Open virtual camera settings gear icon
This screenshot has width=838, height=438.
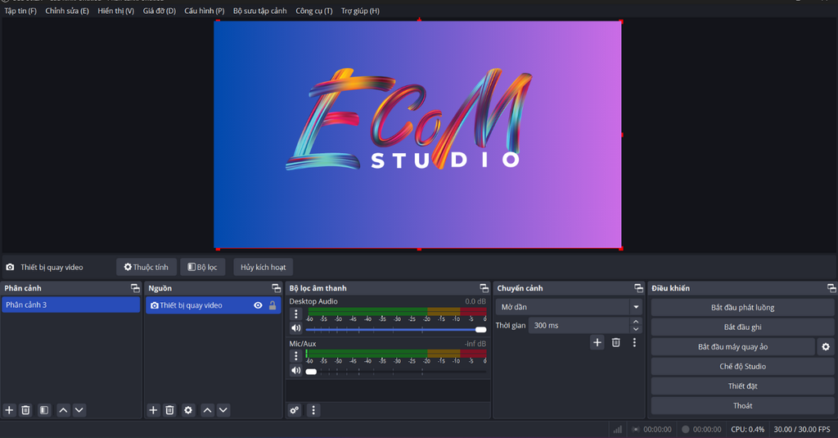click(826, 347)
